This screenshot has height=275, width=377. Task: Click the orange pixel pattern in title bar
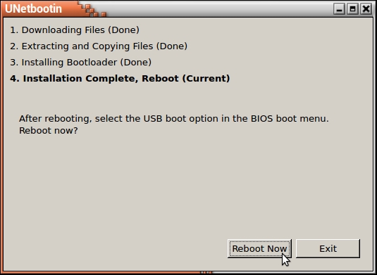94,11
